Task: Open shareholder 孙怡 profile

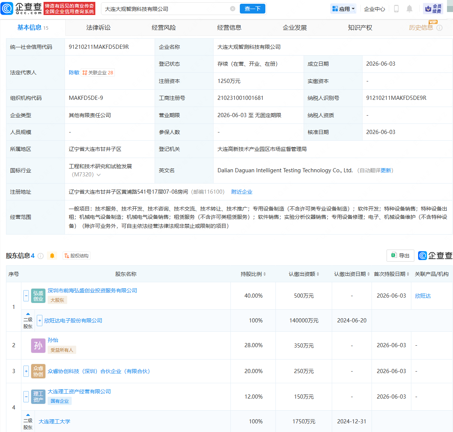Action: pos(53,340)
